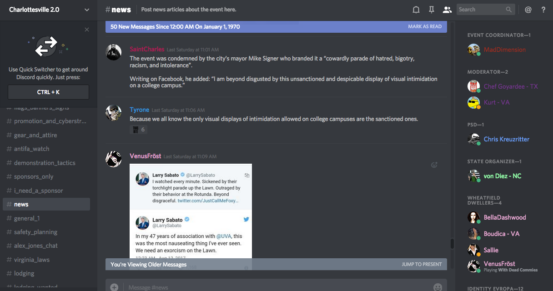Click the chat scrollbar thumb
Screen dimensions: 553x291
452,243
